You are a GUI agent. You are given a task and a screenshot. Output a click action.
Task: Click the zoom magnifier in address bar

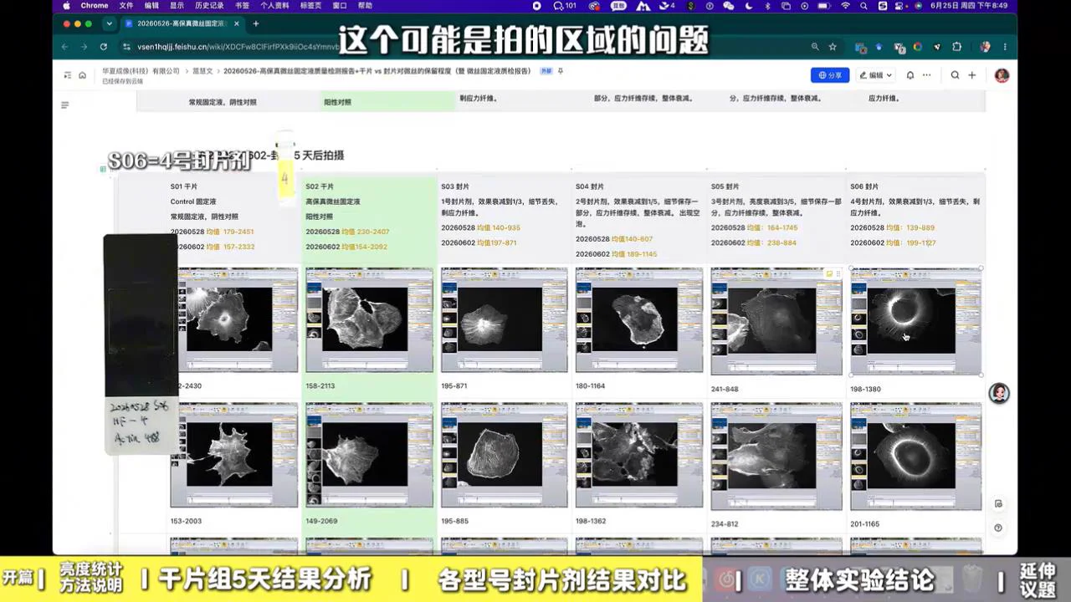click(x=815, y=47)
